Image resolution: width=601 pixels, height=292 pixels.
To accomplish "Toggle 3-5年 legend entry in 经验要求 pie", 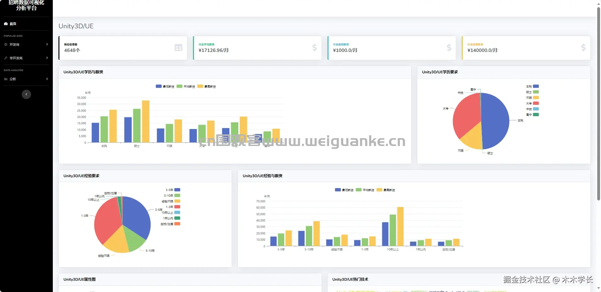I will tap(173, 190).
